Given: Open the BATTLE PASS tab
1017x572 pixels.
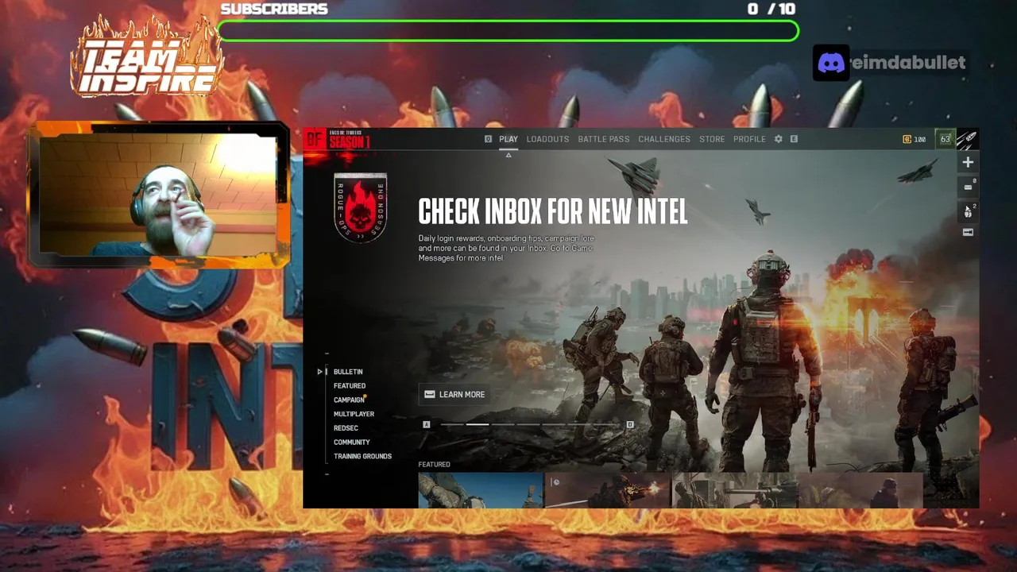Looking at the screenshot, I should point(604,139).
